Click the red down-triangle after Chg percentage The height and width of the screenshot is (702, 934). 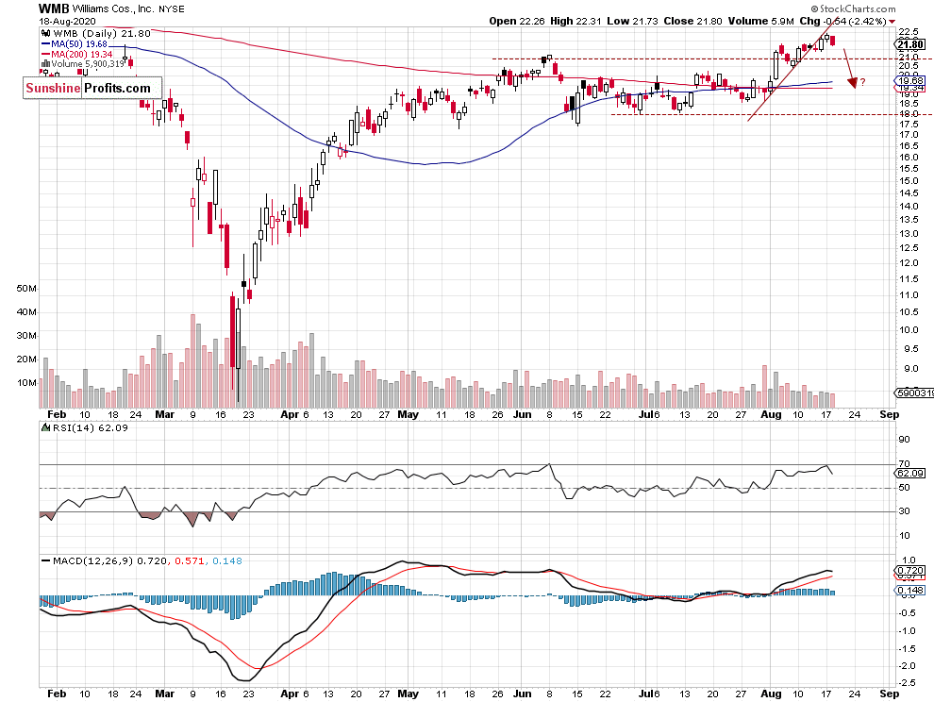[x=892, y=22]
